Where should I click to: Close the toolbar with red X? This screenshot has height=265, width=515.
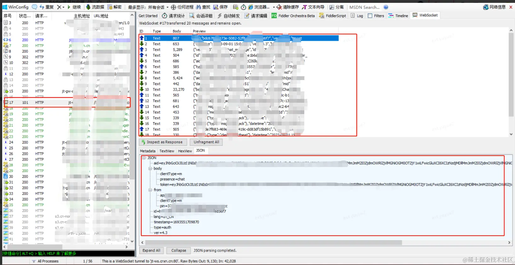[x=511, y=7]
